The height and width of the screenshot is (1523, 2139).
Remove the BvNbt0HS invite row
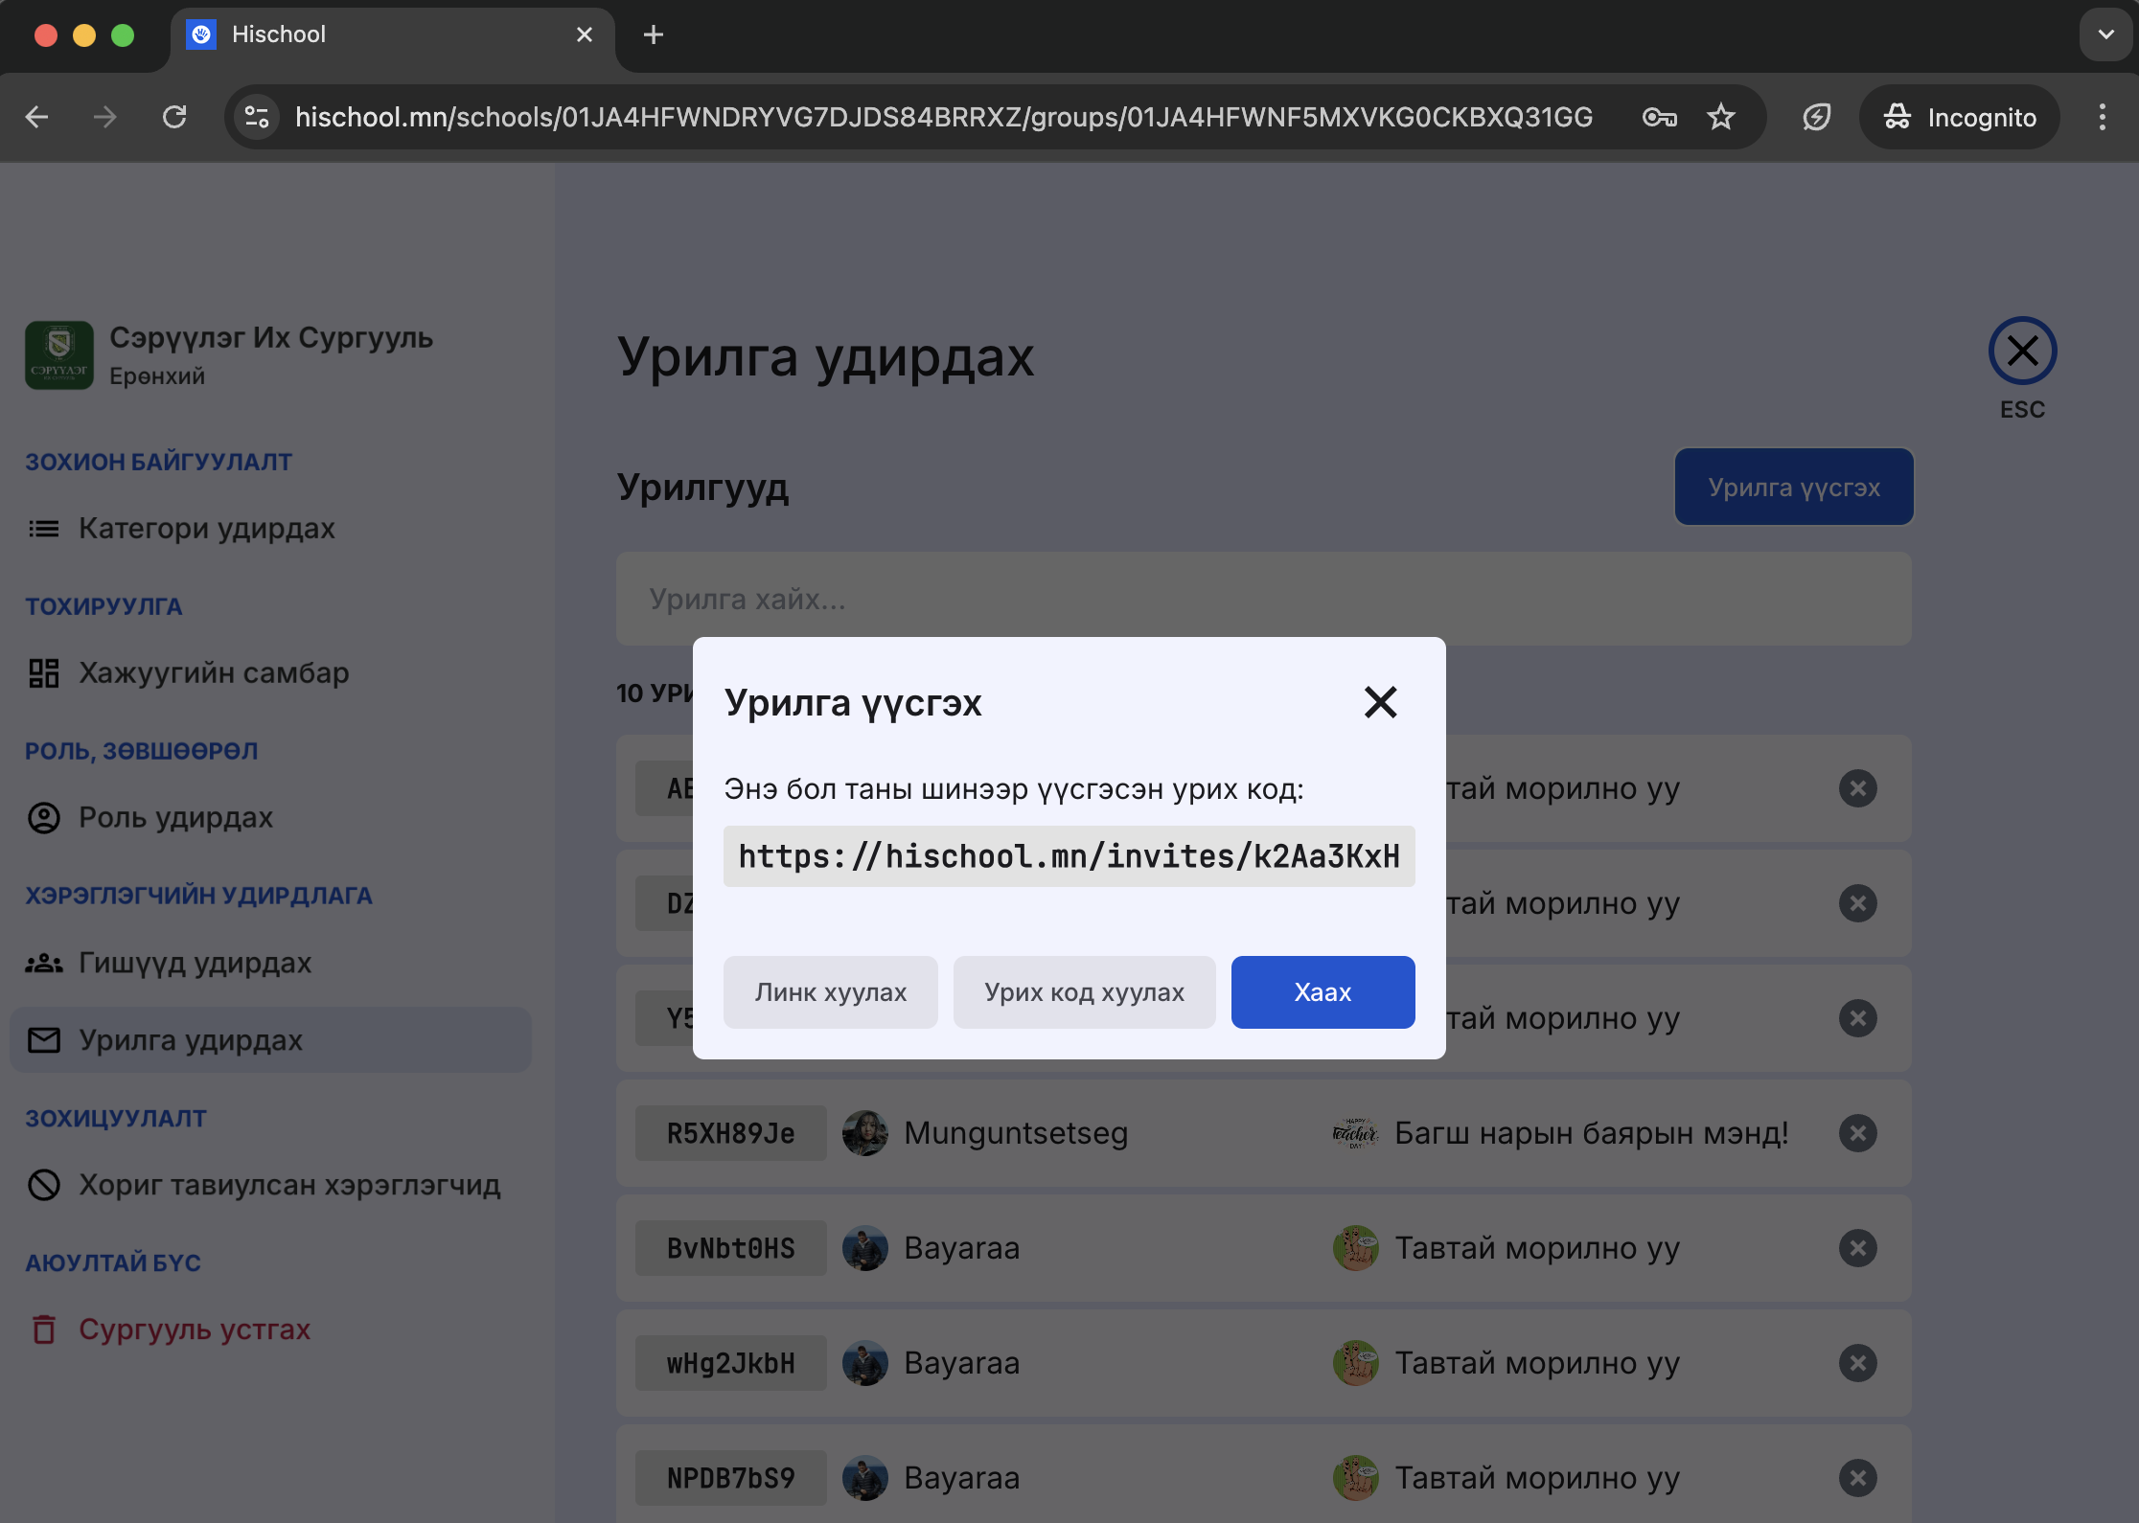click(x=1857, y=1248)
